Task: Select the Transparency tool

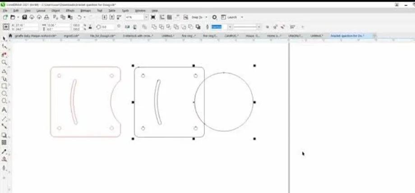Action: pos(4,142)
